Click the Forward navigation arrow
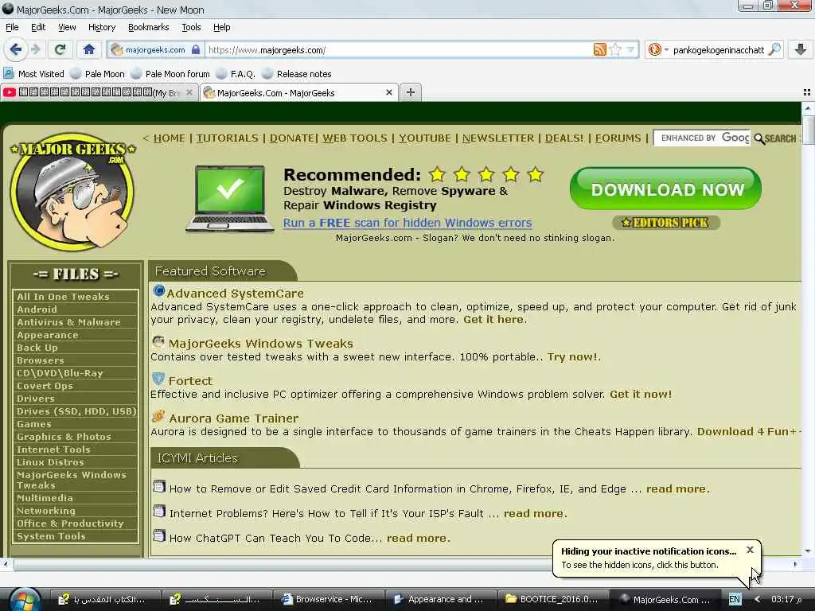The width and height of the screenshot is (815, 611). (x=35, y=49)
